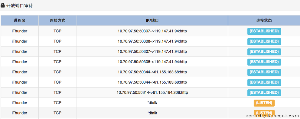The image size is (300, 119).
Task: Click the first row's ESTABLISHED status badge
Action: 264,31
